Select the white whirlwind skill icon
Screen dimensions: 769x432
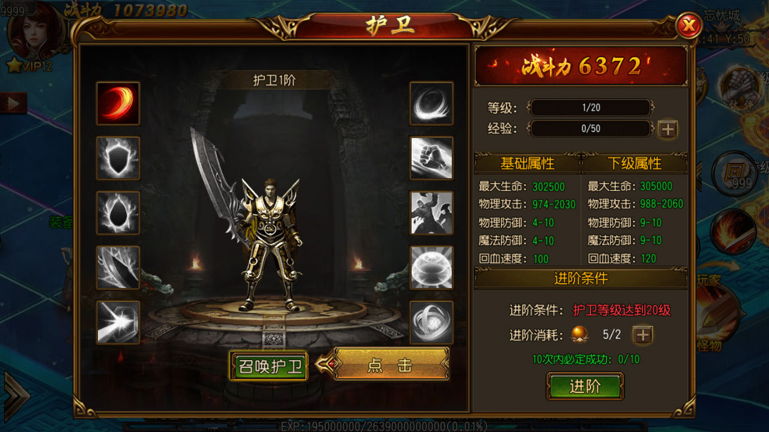[x=431, y=103]
